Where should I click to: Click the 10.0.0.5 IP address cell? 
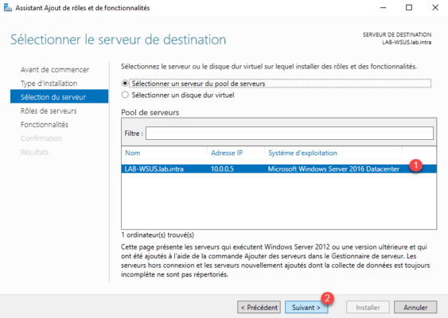click(222, 169)
